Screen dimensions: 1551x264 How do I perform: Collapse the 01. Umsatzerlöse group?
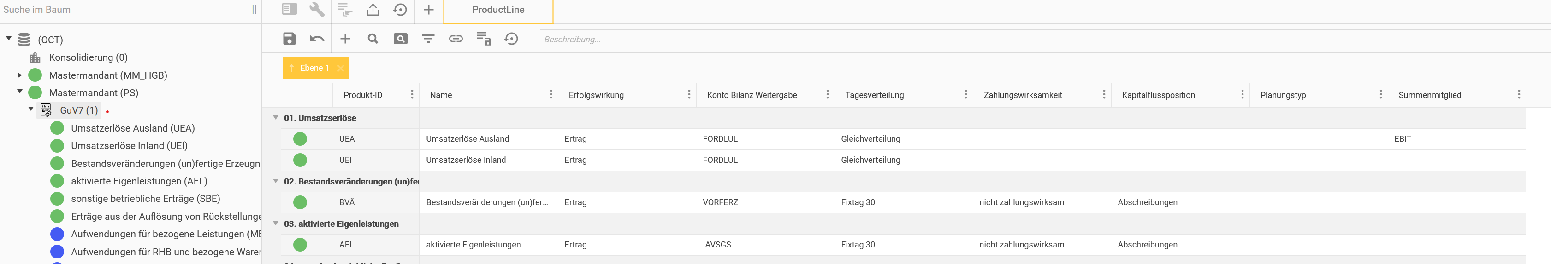click(276, 118)
